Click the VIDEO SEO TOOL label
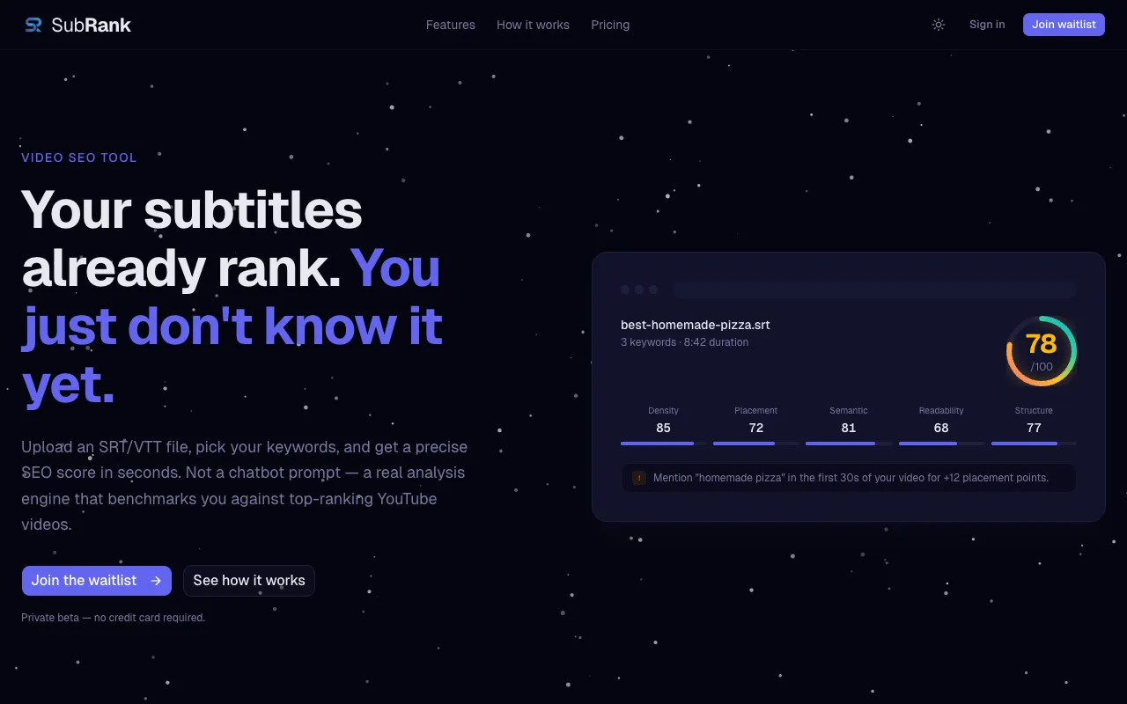1127x704 pixels. tap(79, 158)
